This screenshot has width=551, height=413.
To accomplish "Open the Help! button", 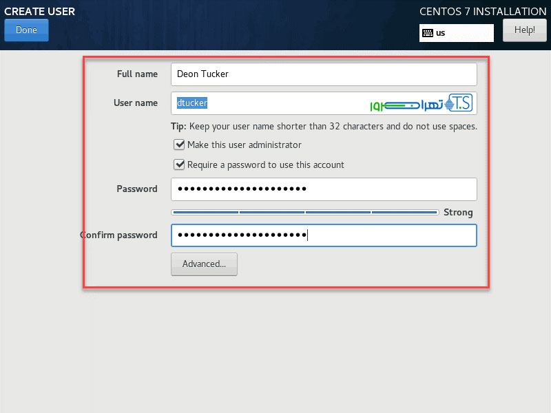I will 524,30.
